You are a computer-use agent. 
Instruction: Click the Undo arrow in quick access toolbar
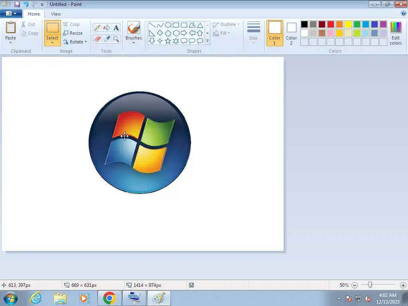pos(26,4)
